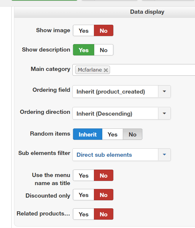Viewport: 195px width, 228px height.
Task: Set Related products option to No
Action: (103, 214)
